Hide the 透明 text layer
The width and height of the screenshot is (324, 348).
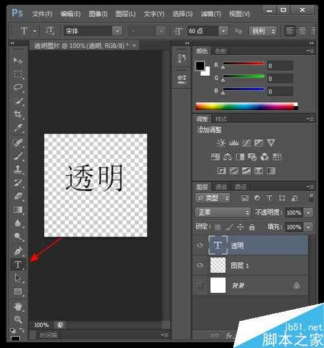[x=200, y=245]
